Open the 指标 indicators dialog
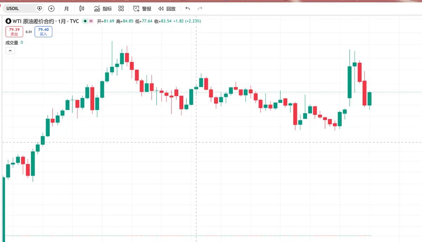Viewport: 422px width, 242px height. point(103,8)
